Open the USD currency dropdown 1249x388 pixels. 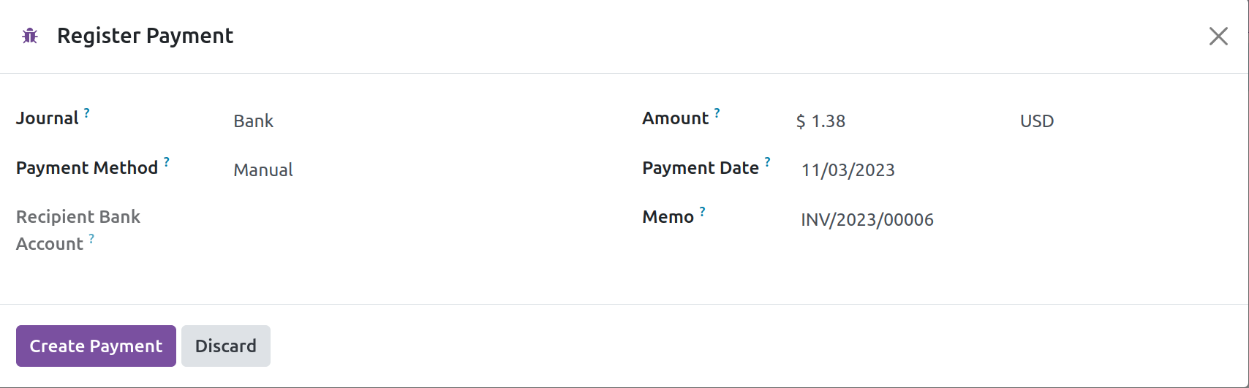[1119, 121]
